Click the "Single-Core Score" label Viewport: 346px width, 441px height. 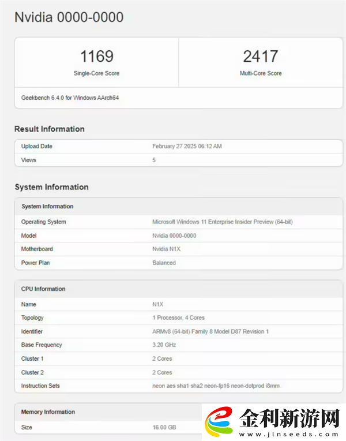96,73
